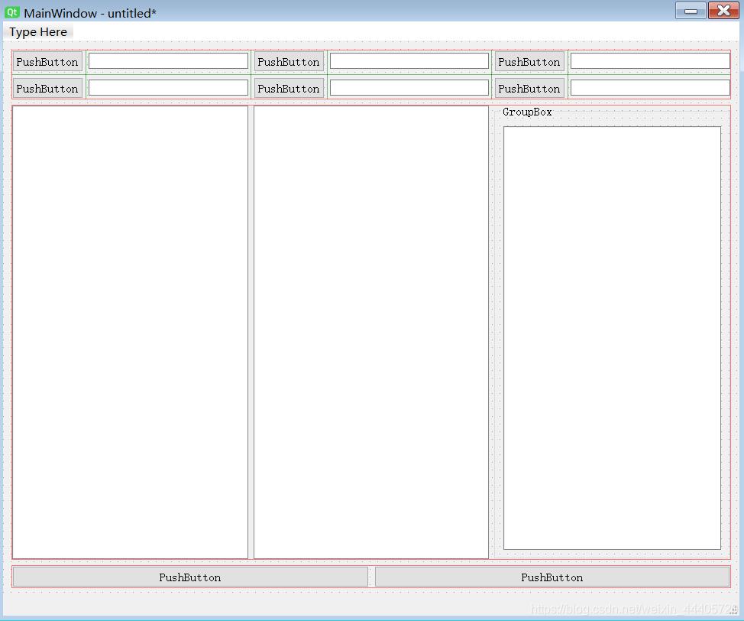Click the Qt logo icon in title bar

(11, 12)
